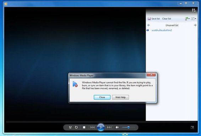Switch to full screen view

coord(192,127)
